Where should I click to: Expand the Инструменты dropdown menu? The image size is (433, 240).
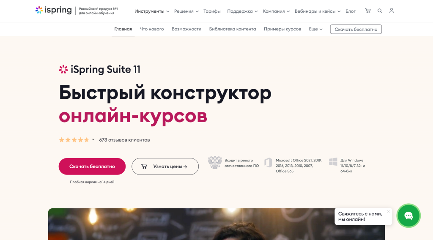pos(152,11)
